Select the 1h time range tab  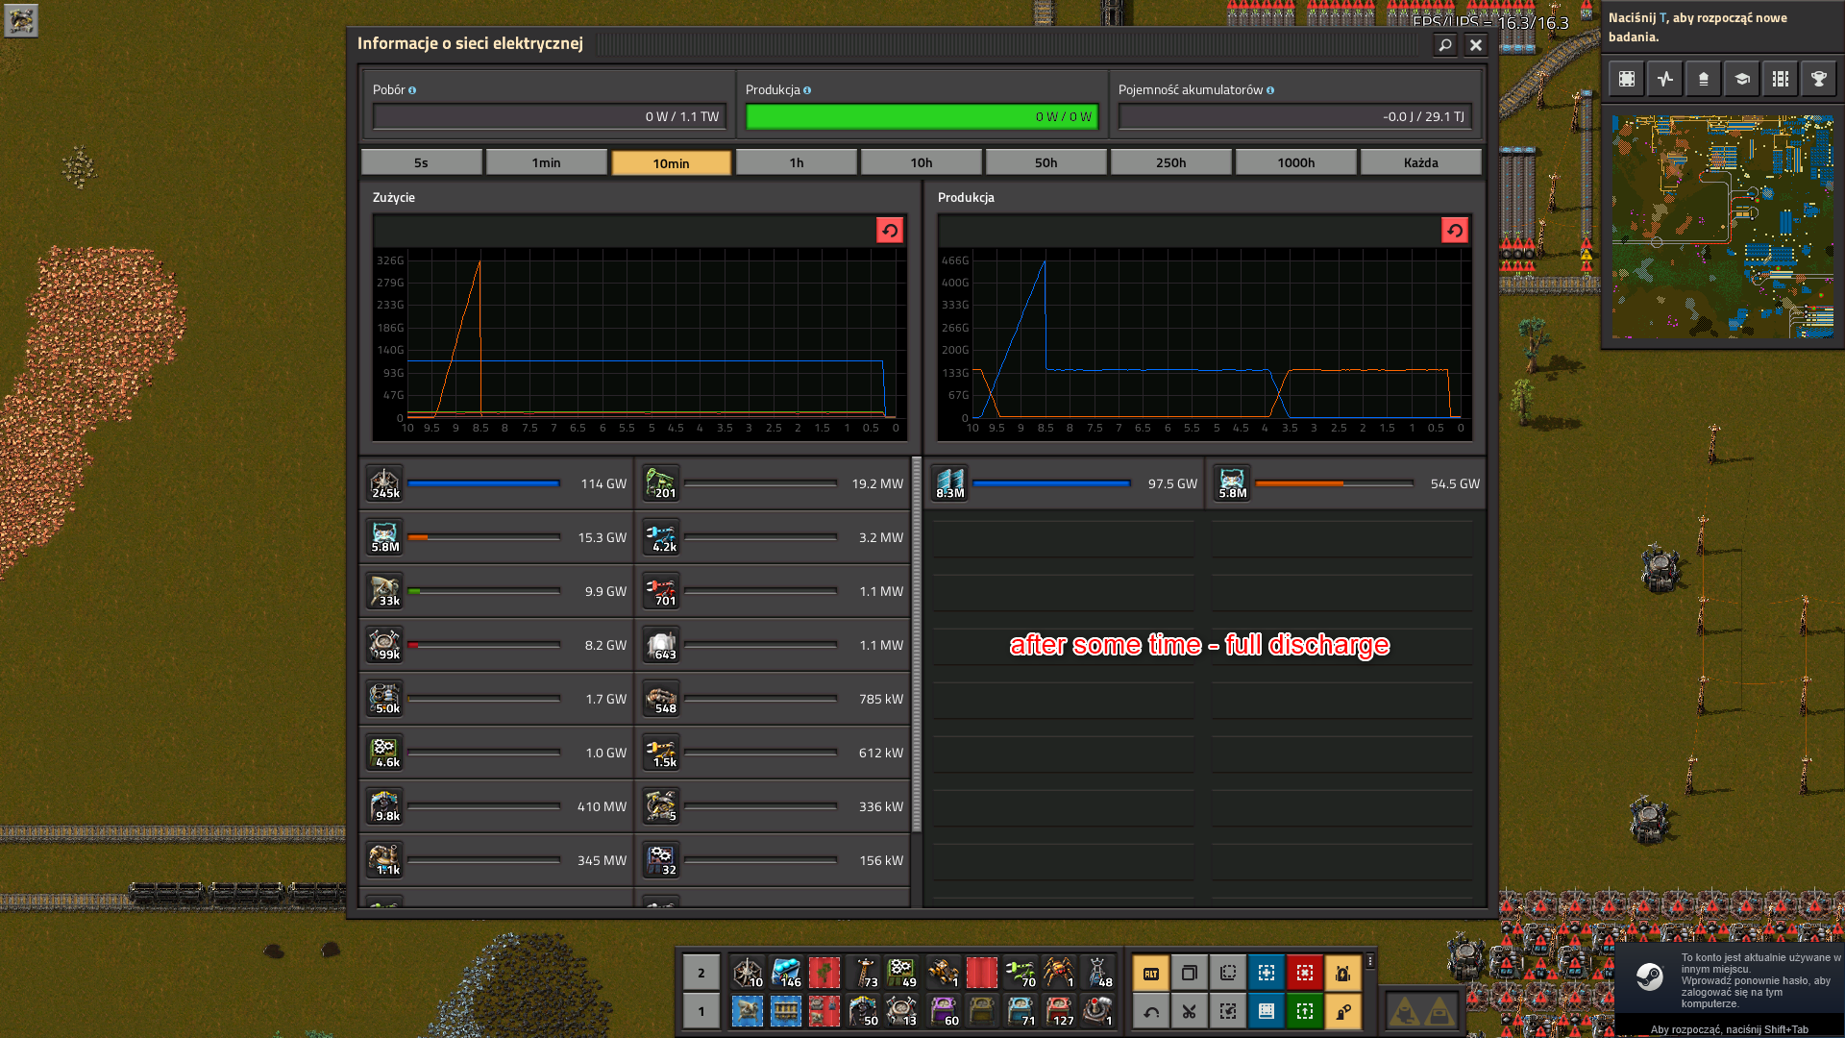pos(796,162)
